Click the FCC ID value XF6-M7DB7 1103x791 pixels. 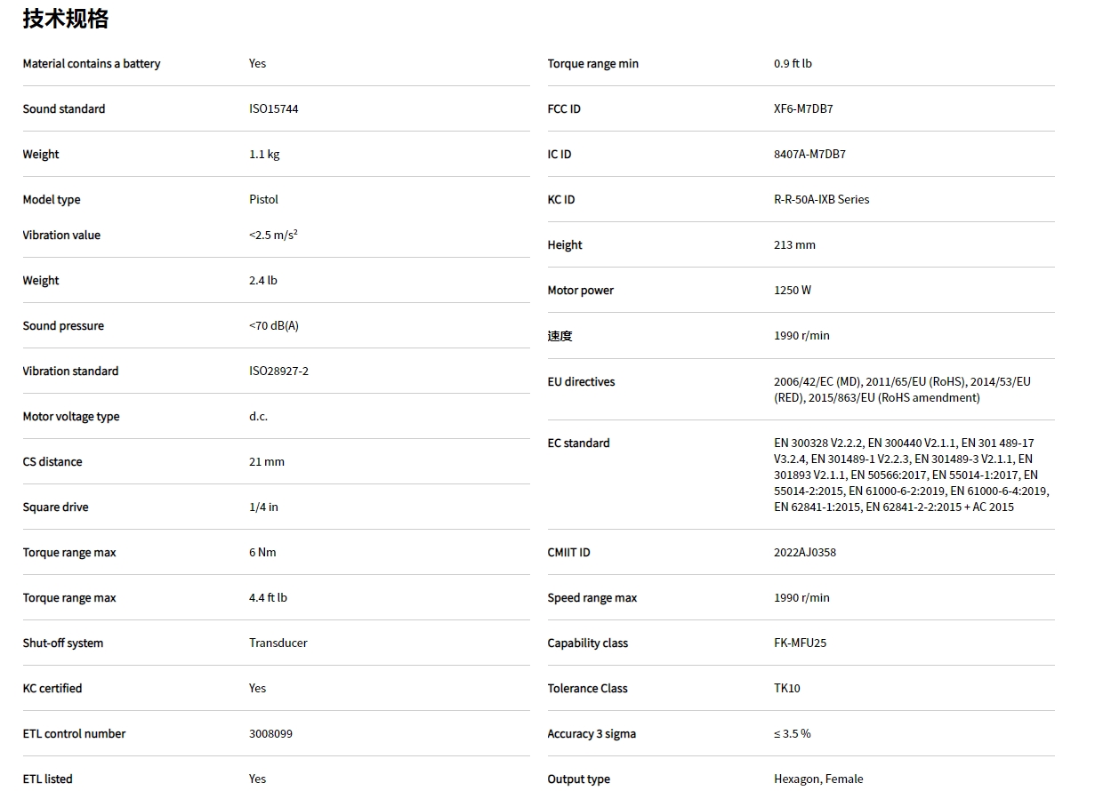(802, 109)
